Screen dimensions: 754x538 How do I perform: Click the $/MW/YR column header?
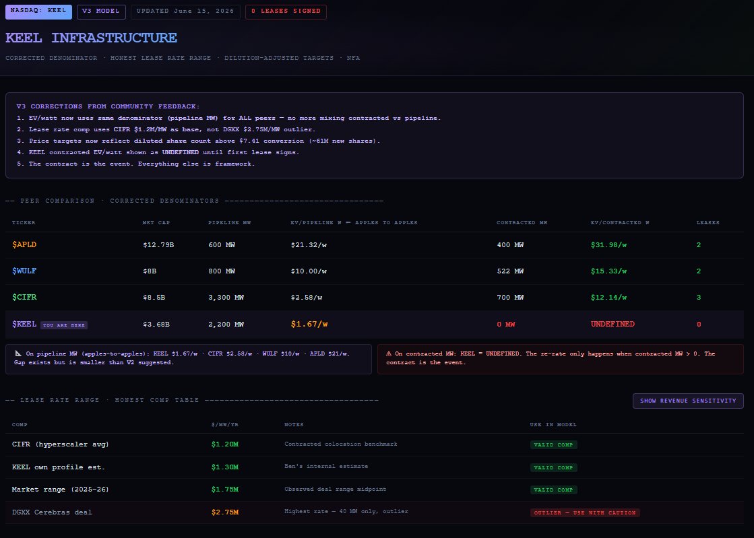pos(224,425)
